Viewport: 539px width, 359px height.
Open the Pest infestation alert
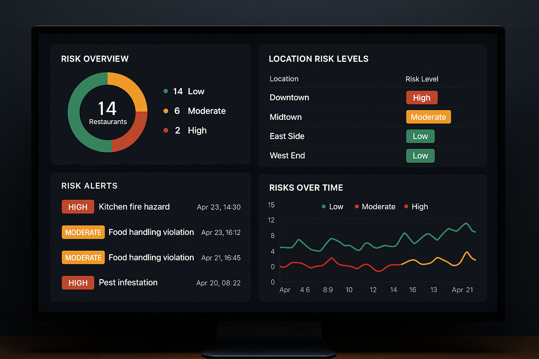pyautogui.click(x=128, y=283)
